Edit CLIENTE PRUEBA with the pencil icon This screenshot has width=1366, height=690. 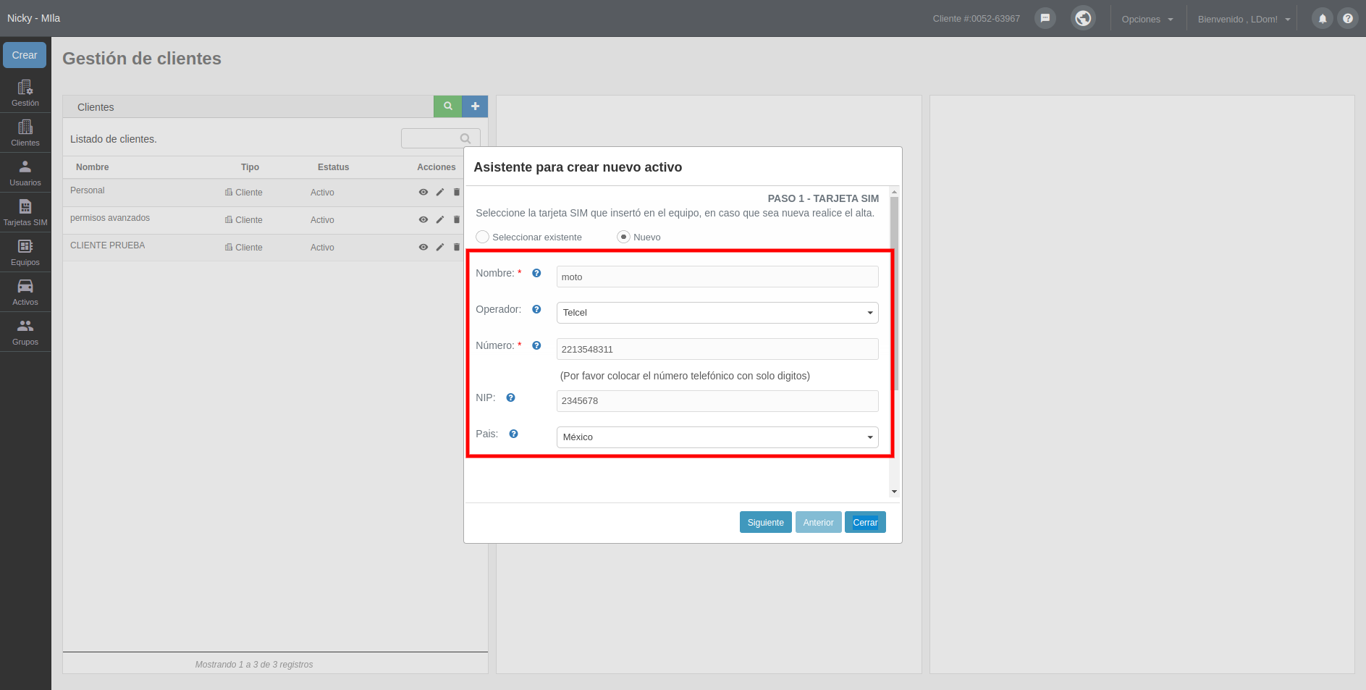[439, 247]
